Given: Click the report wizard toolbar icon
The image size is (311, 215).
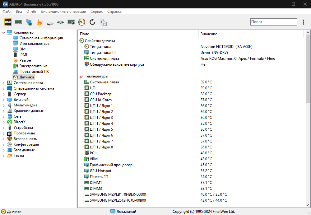Looking at the screenshot, I should tap(103, 22).
